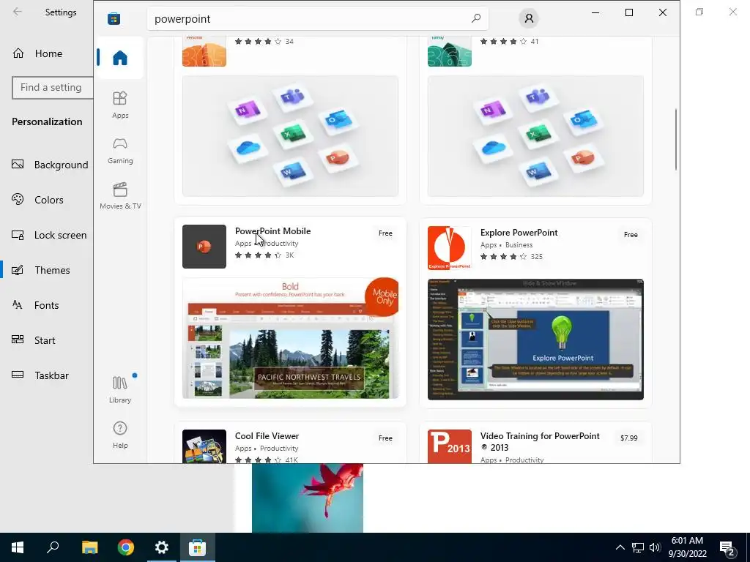Click the Free label for PowerPoint Mobile
The width and height of the screenshot is (750, 562).
click(x=385, y=233)
